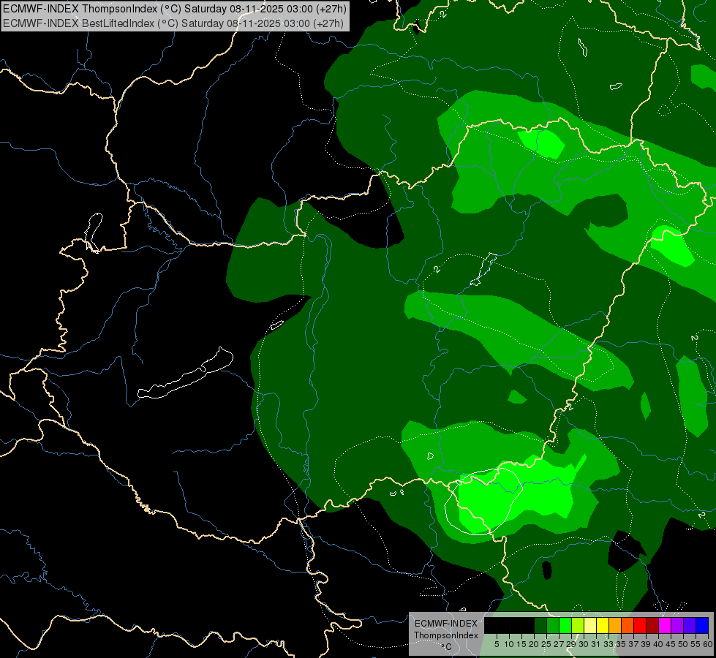
Task: Click the legend value "45"
Action: pos(671,644)
